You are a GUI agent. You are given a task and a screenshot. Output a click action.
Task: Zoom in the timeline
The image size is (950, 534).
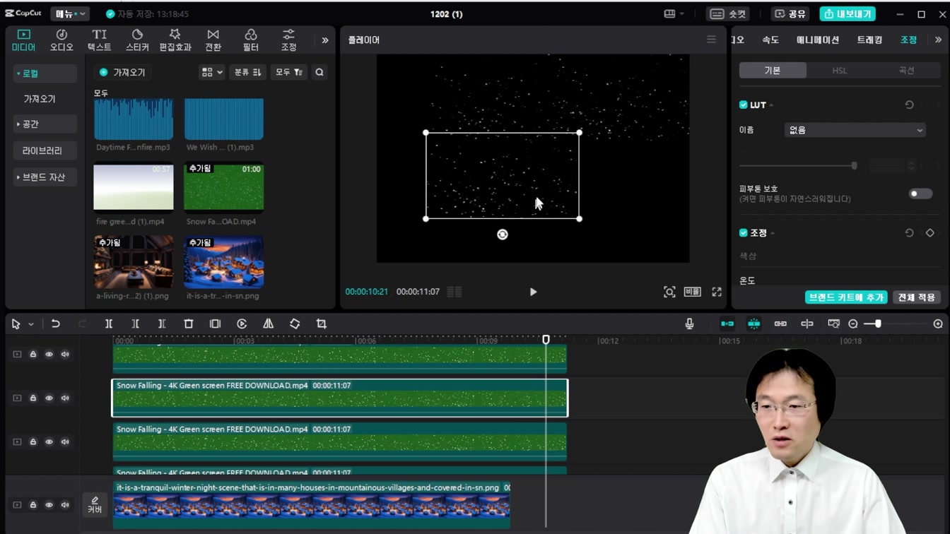tap(938, 324)
